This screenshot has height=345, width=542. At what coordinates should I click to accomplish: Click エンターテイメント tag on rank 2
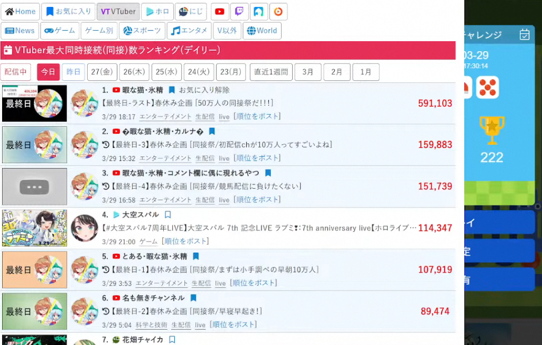point(165,158)
